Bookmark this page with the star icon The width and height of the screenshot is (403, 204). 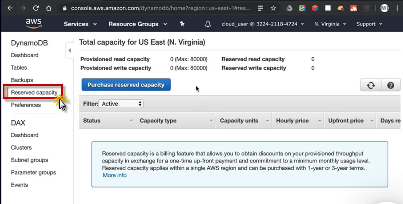[273, 8]
